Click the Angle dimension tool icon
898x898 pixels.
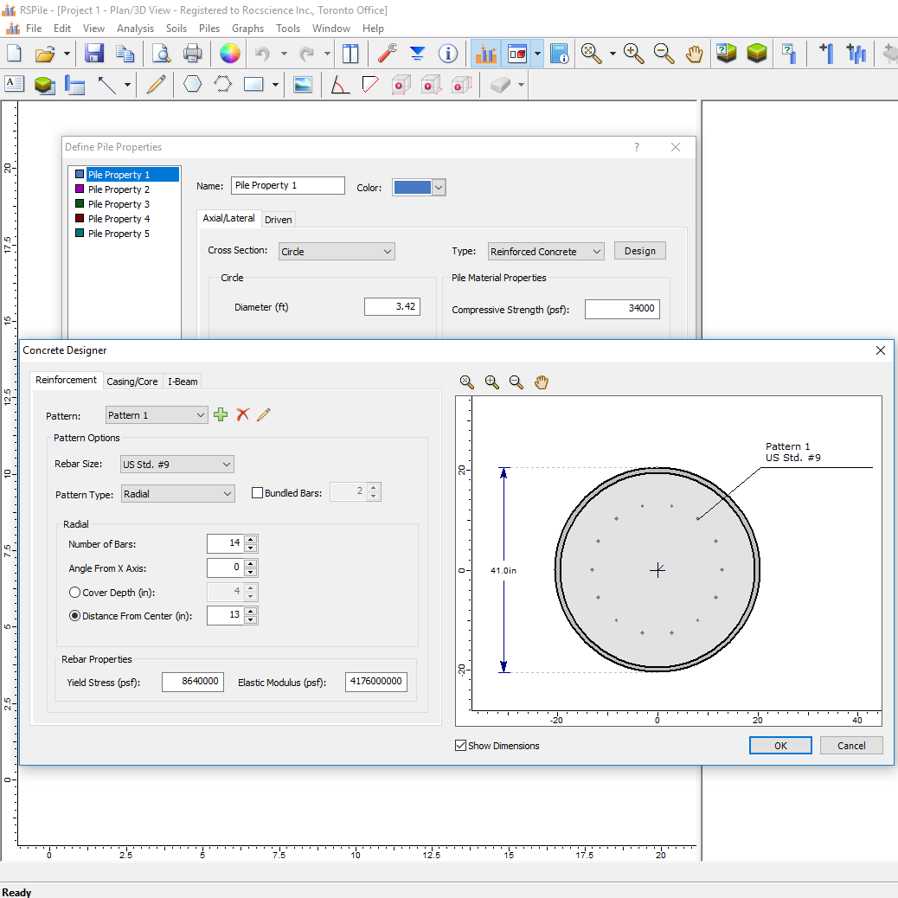(x=340, y=85)
